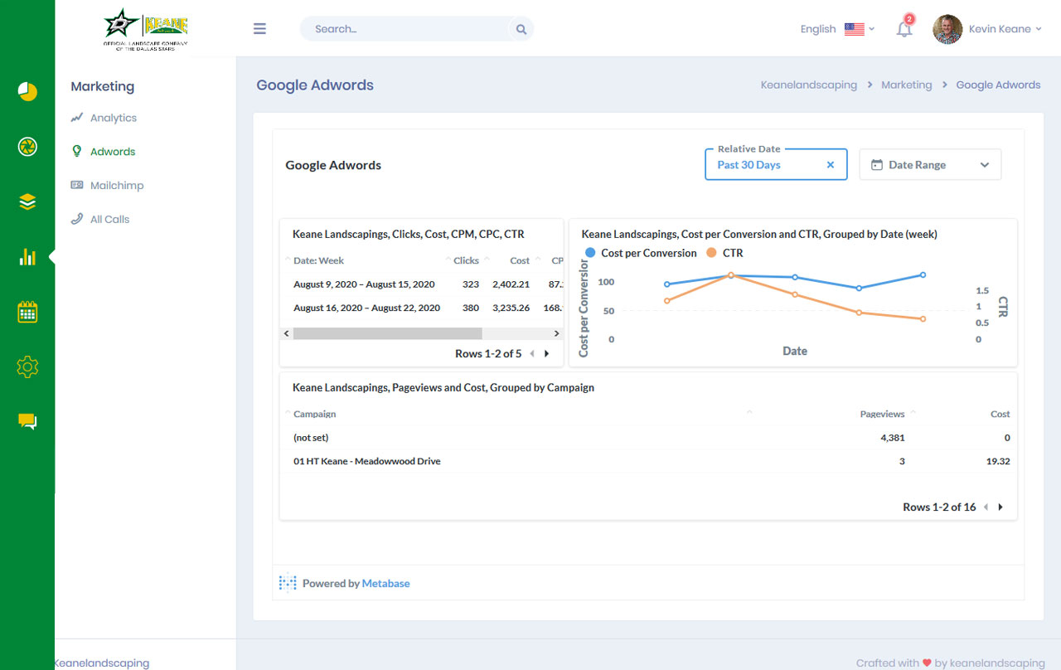Click the Relative Date field

776,164
